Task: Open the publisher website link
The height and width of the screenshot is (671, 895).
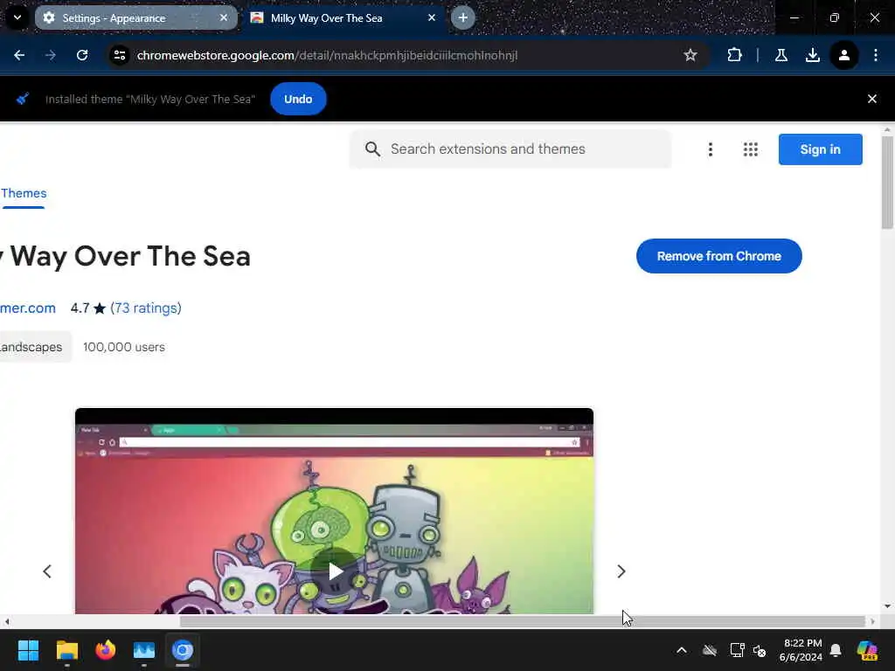Action: [x=27, y=308]
